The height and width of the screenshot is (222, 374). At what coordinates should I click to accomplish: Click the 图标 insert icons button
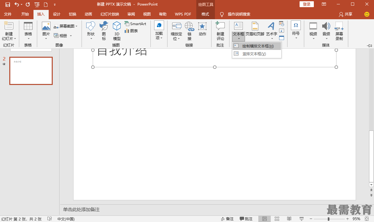coord(104,31)
